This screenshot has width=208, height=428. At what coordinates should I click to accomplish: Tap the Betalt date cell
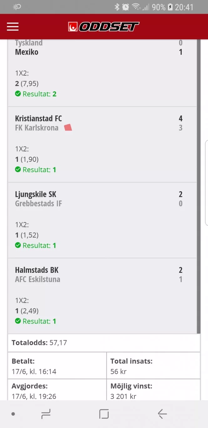[x=57, y=366]
